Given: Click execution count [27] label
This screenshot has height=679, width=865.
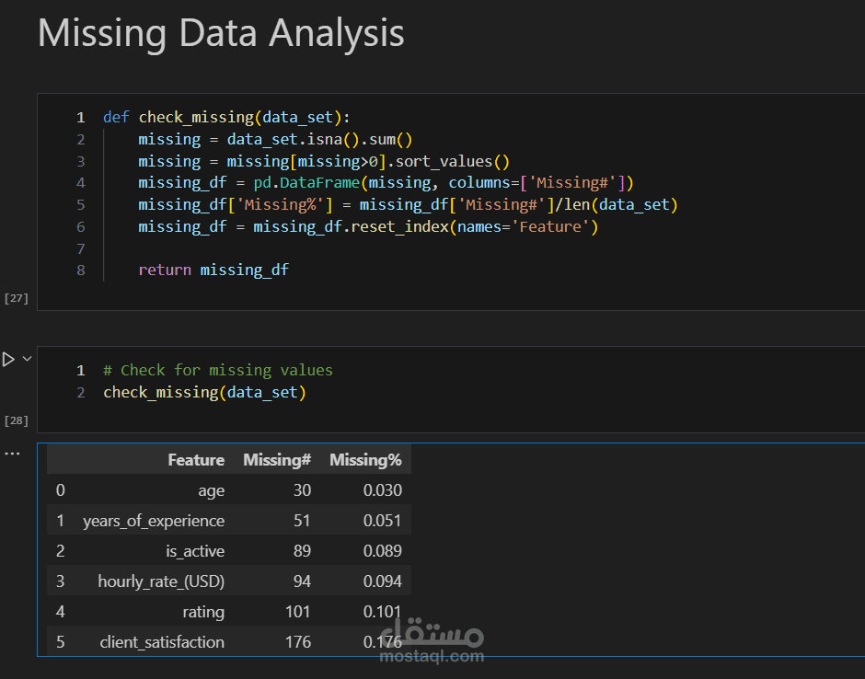Looking at the screenshot, I should point(16,298).
